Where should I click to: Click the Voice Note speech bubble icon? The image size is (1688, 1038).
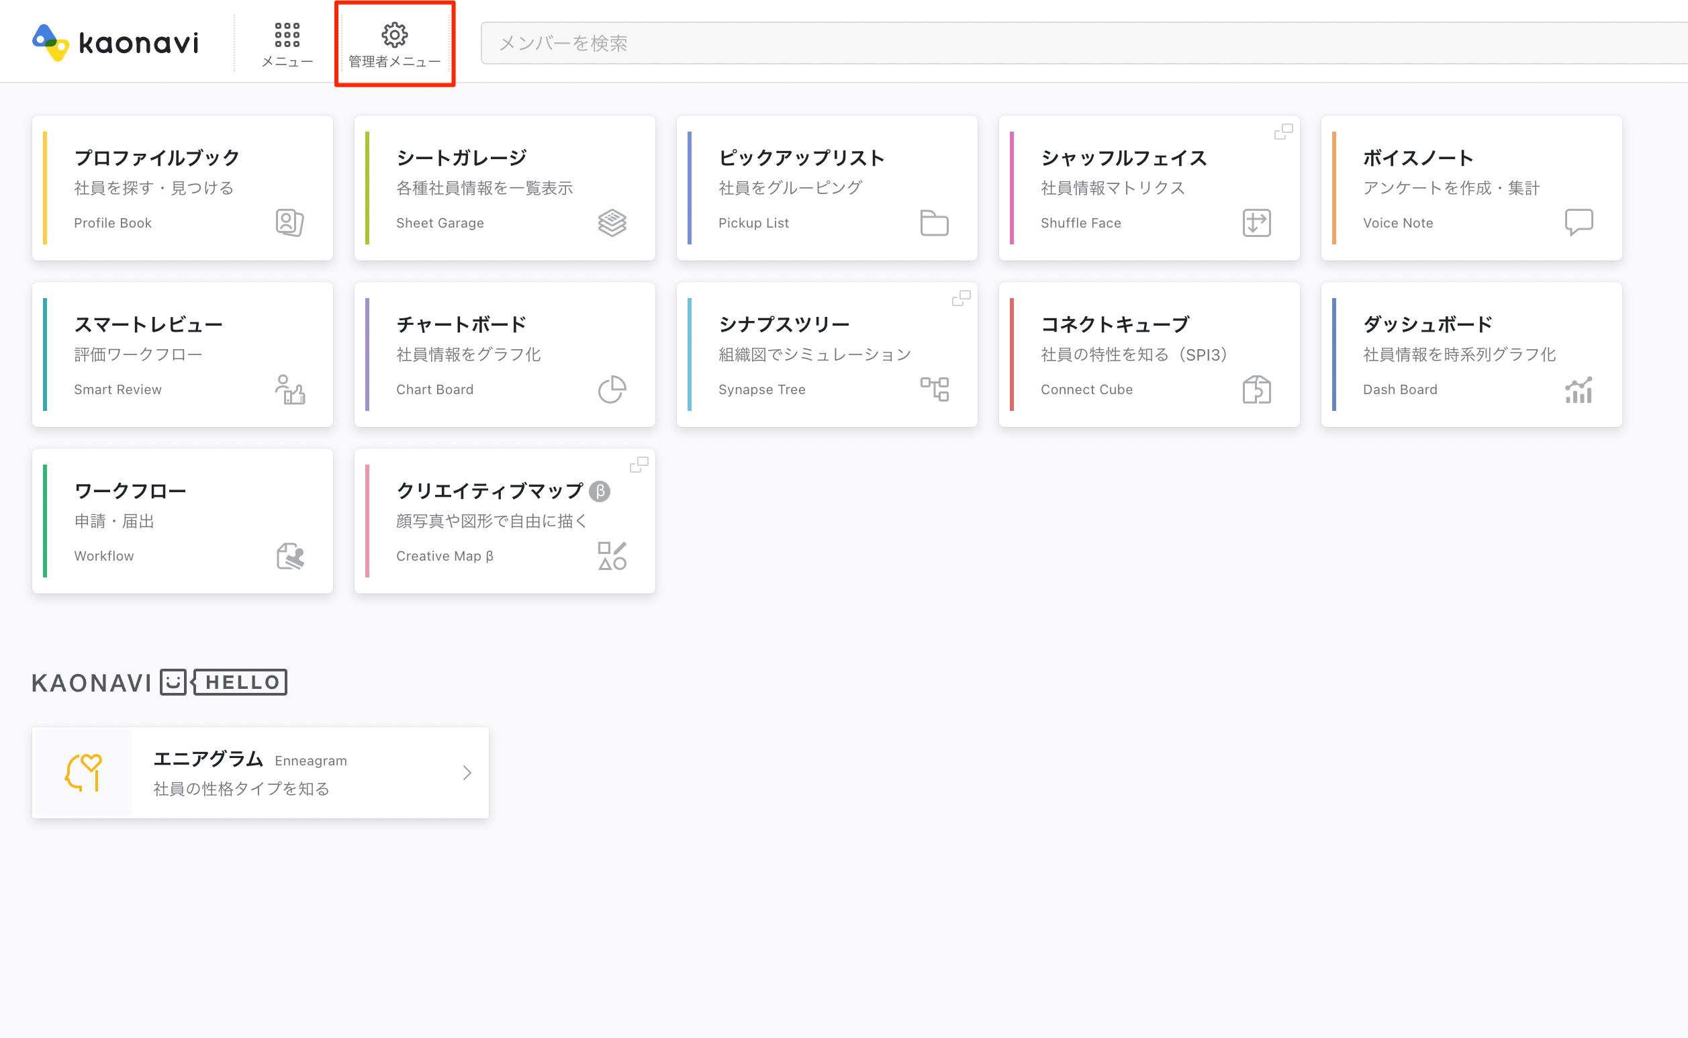click(1578, 222)
